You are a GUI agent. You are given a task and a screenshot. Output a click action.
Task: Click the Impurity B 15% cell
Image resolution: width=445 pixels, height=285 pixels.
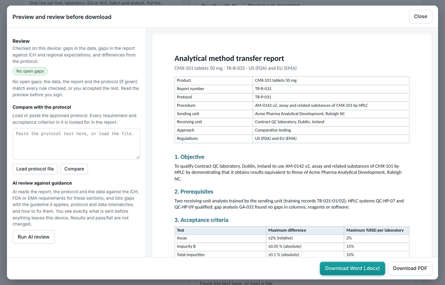(377, 246)
